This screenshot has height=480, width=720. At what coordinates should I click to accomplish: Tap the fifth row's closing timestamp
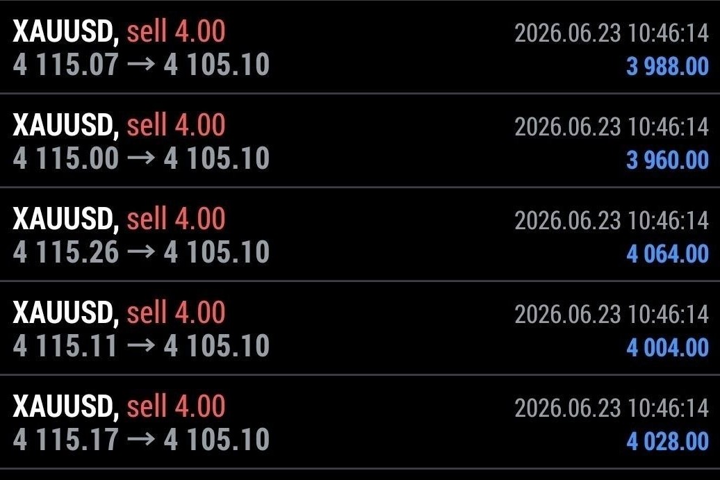612,408
